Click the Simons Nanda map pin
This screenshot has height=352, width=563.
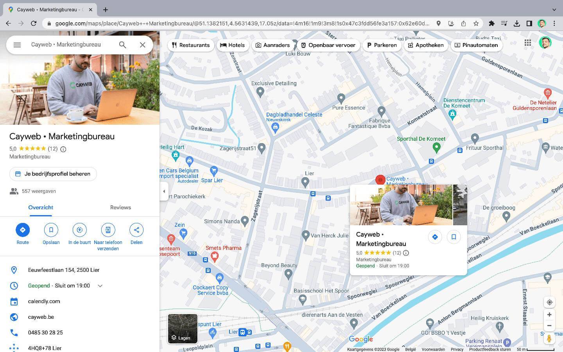pos(245,221)
